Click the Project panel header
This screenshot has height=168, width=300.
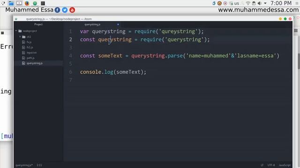pos(38,24)
